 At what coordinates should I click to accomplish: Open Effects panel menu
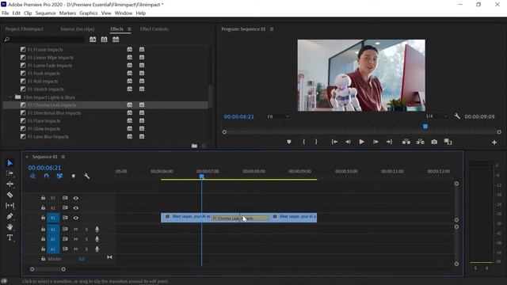[x=129, y=29]
